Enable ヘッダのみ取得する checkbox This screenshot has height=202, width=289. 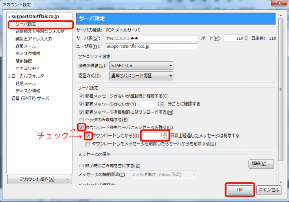tap(81, 120)
